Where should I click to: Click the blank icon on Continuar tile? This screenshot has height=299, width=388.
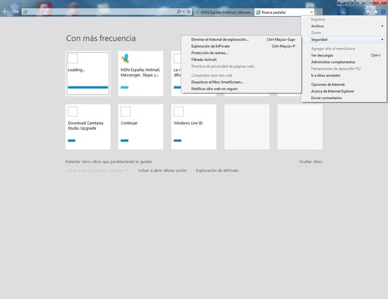point(126,111)
